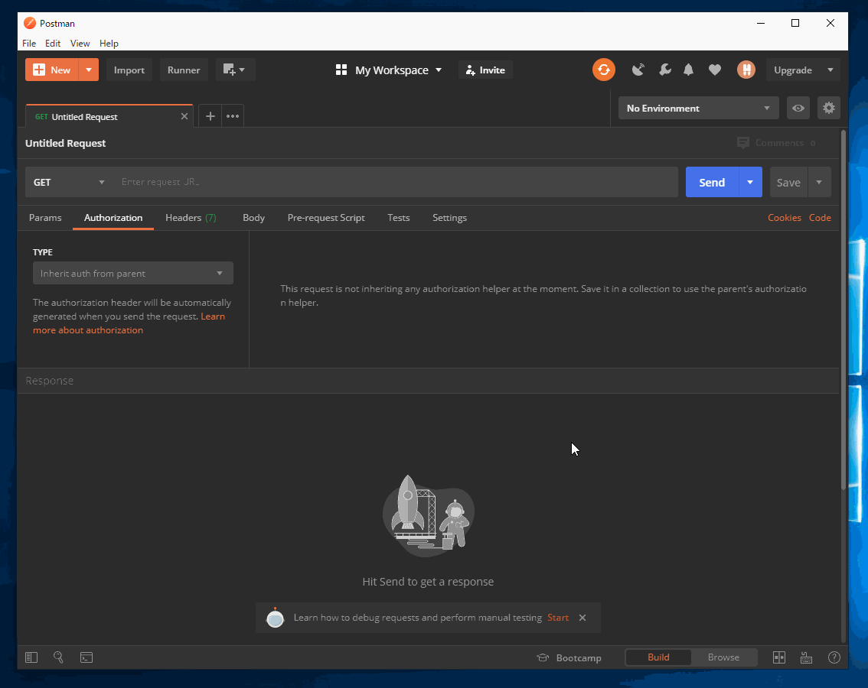Viewport: 868px width, 688px height.
Task: Click the Import button
Action: point(129,70)
